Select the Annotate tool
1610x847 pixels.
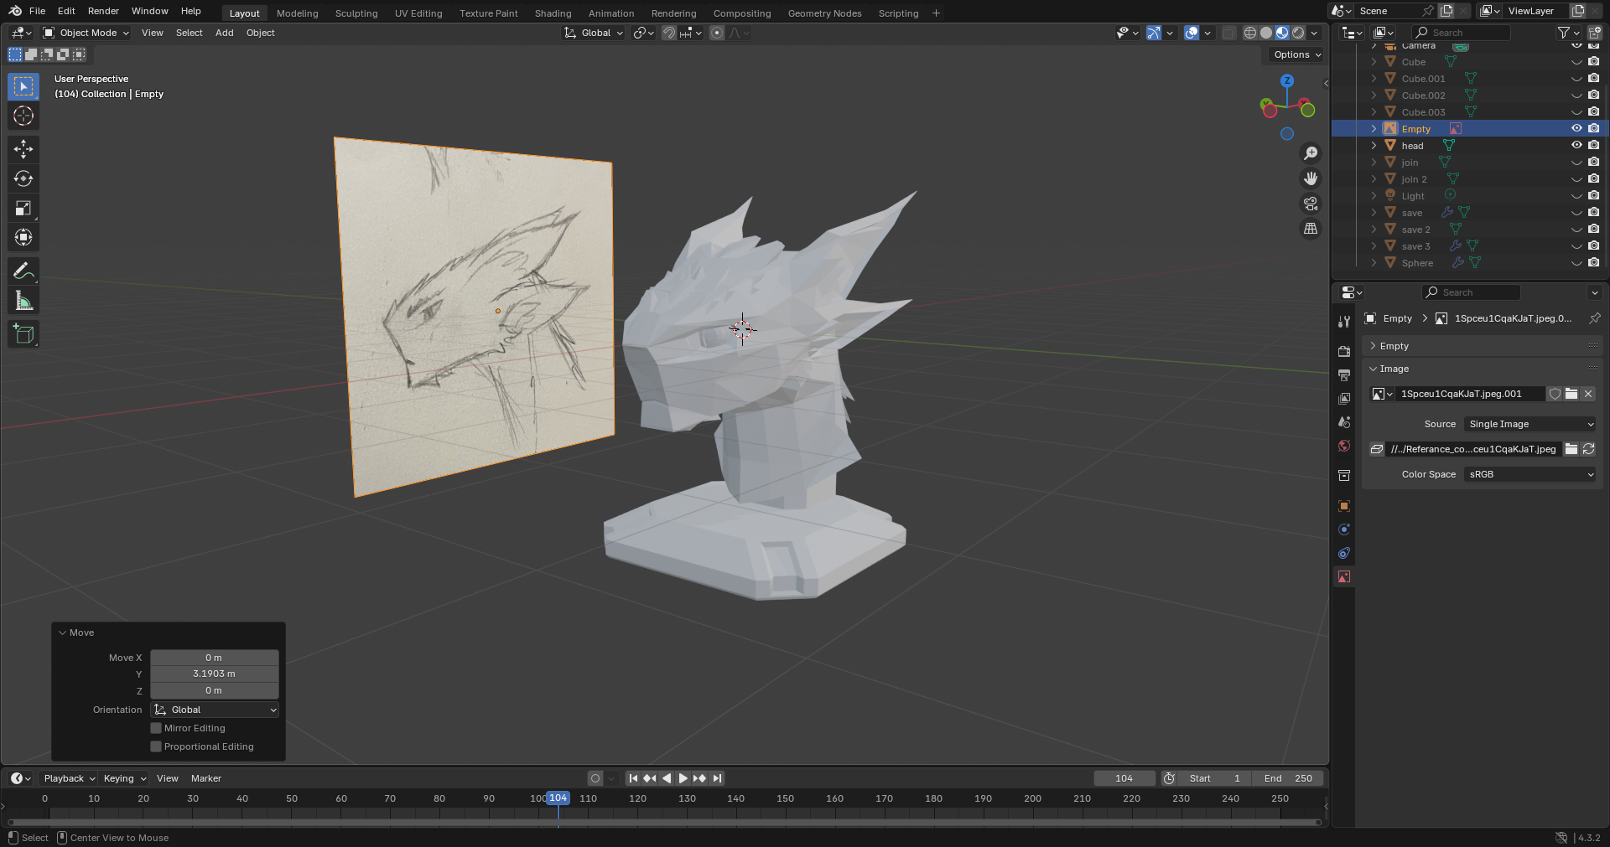23,271
